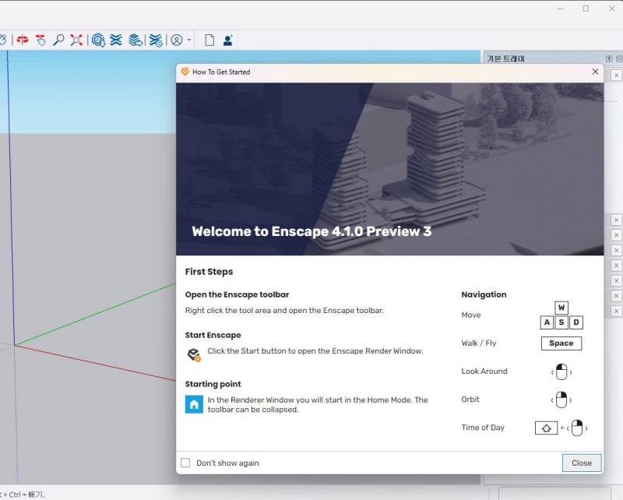This screenshot has width=623, height=500.
Task: Click the Send to LayOut icon
Action: click(x=136, y=40)
